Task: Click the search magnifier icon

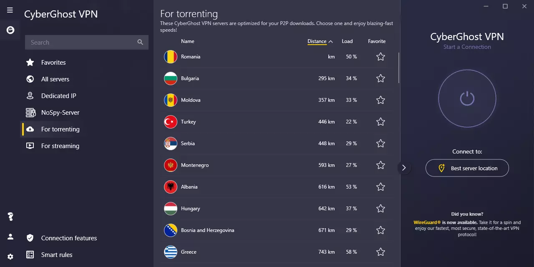Action: click(140, 42)
